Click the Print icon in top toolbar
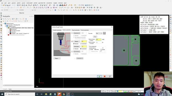This screenshot has height=96, width=172. point(8,5)
